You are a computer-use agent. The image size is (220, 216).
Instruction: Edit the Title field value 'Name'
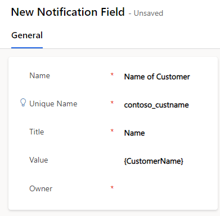(134, 133)
